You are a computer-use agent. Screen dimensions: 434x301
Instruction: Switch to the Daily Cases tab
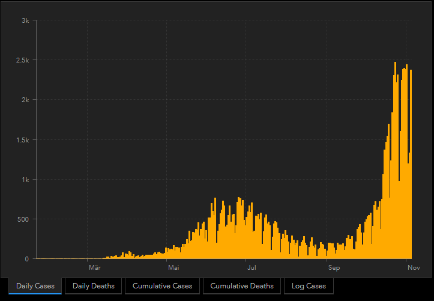(35, 286)
